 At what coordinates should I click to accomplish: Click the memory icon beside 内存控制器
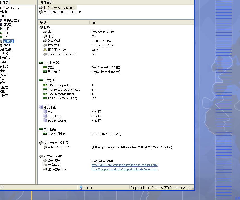click(x=41, y=63)
